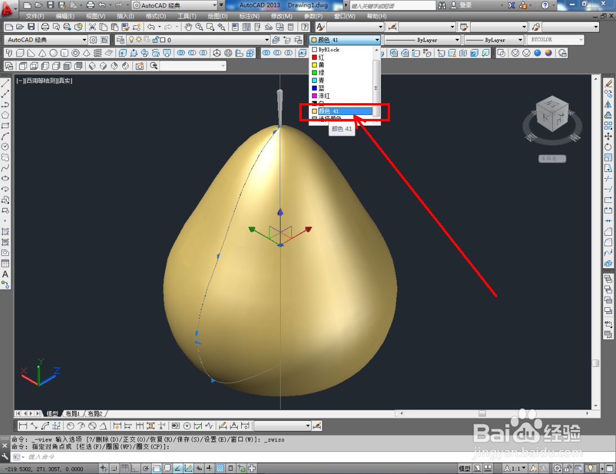
Task: Select the Torus solid tool
Action: [x=76, y=53]
